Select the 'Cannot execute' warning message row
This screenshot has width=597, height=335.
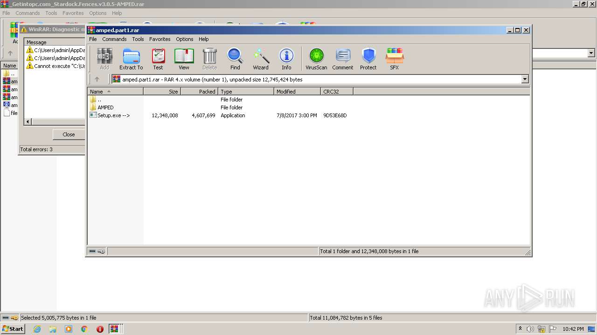click(x=55, y=66)
